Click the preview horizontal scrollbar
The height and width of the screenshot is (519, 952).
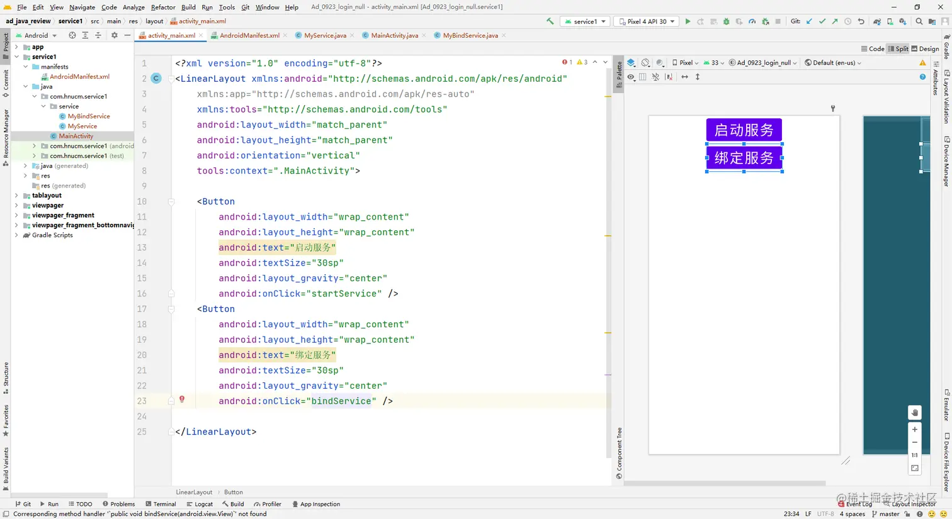(724, 484)
